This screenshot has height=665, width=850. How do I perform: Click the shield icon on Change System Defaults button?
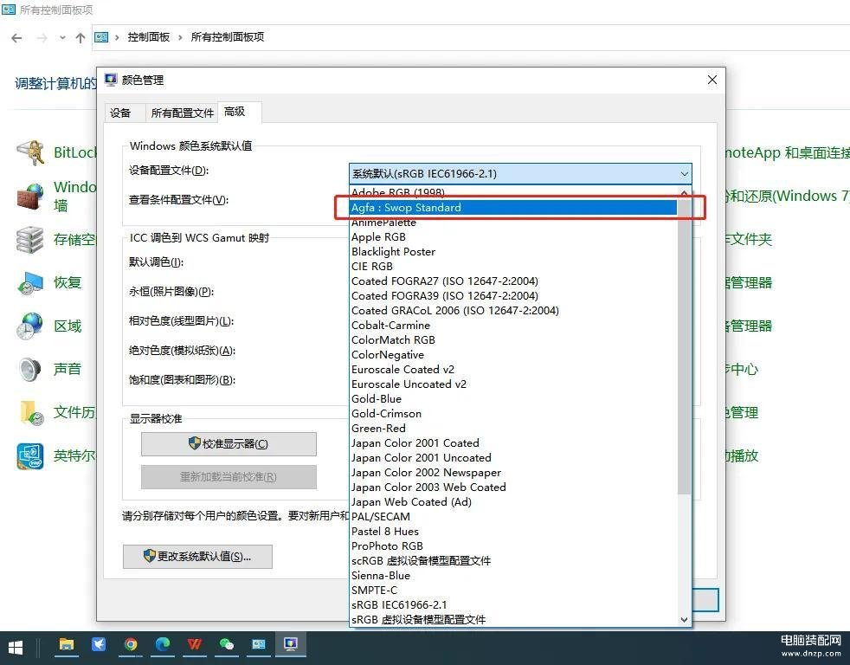tap(150, 556)
